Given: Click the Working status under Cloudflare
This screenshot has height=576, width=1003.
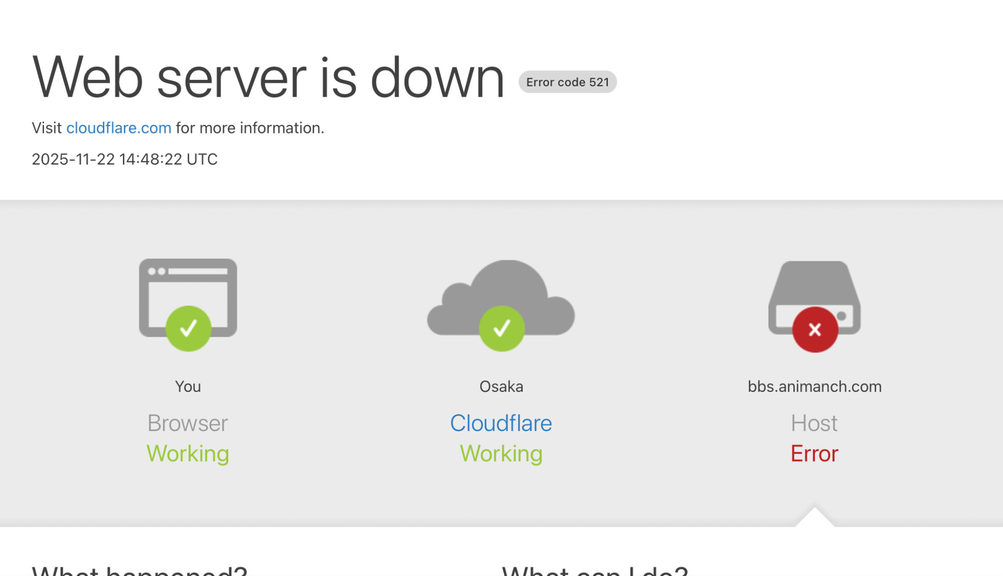Looking at the screenshot, I should pos(501,454).
